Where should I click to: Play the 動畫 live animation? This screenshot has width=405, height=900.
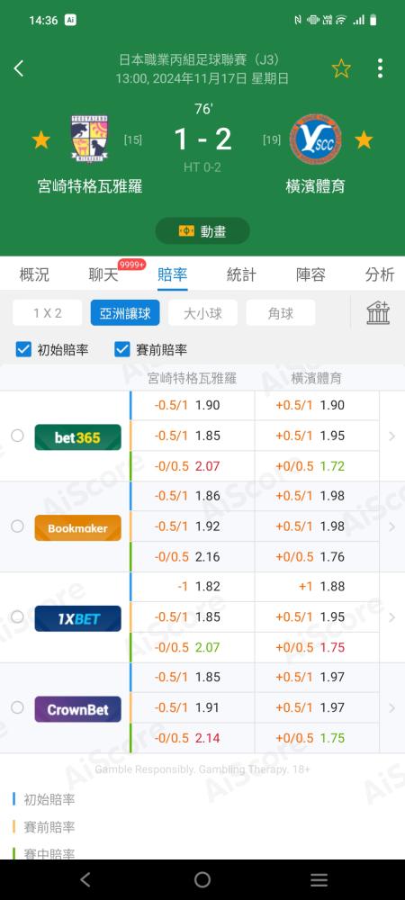[202, 230]
